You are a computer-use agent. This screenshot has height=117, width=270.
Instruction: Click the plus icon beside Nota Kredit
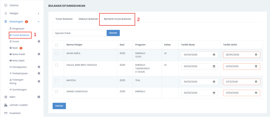(x=39, y=54)
